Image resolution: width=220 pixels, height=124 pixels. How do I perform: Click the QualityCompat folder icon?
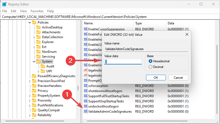pos(34,110)
